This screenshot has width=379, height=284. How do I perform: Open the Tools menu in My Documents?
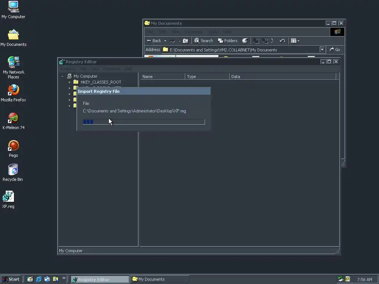tap(213, 32)
